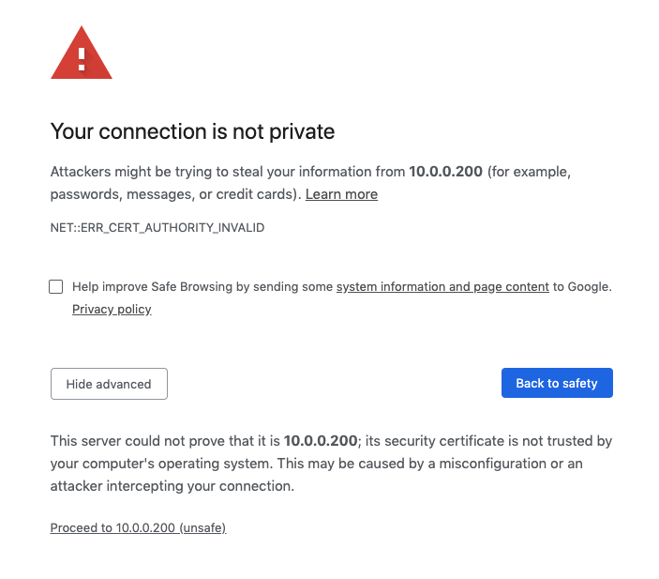Proceed to 10.0.0.200 (unsafe) link
This screenshot has width=659, height=579.
(x=139, y=527)
